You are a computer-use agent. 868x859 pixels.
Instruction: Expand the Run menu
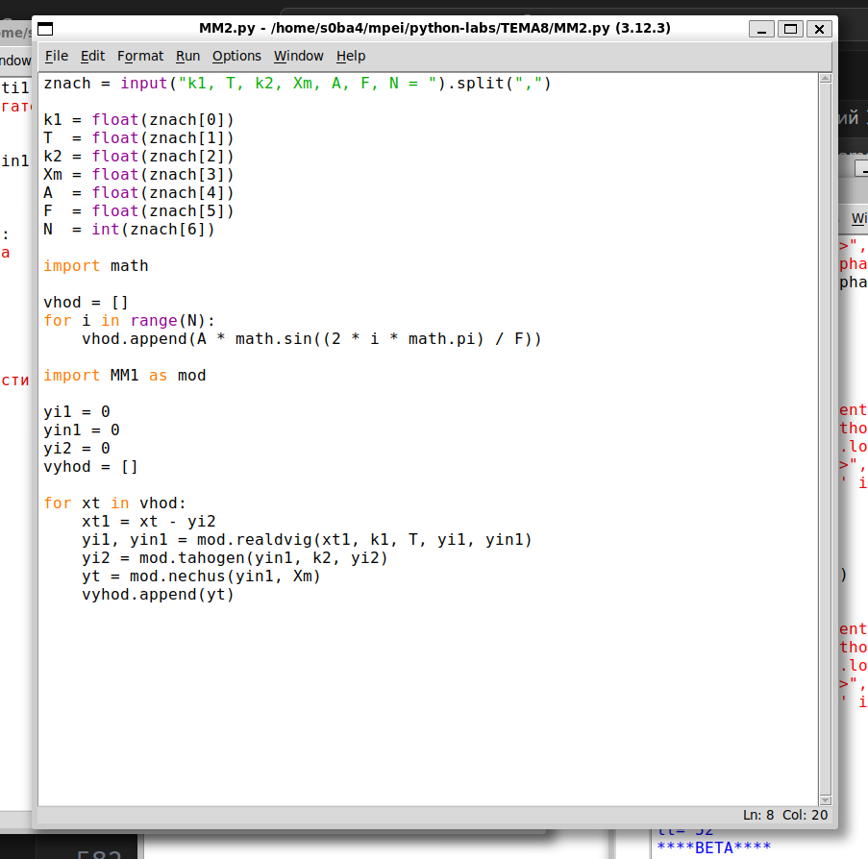pyautogui.click(x=187, y=56)
